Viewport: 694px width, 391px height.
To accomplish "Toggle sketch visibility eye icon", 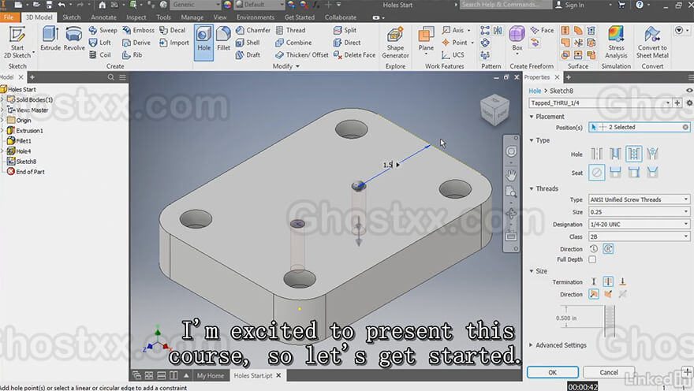I will [688, 91].
